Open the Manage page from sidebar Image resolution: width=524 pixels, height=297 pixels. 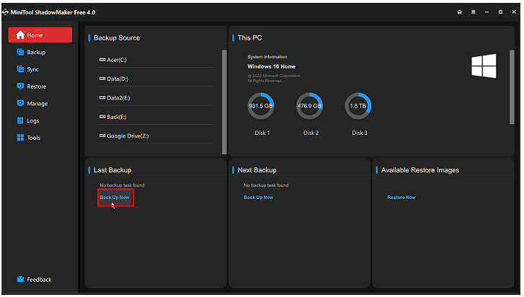(32, 103)
